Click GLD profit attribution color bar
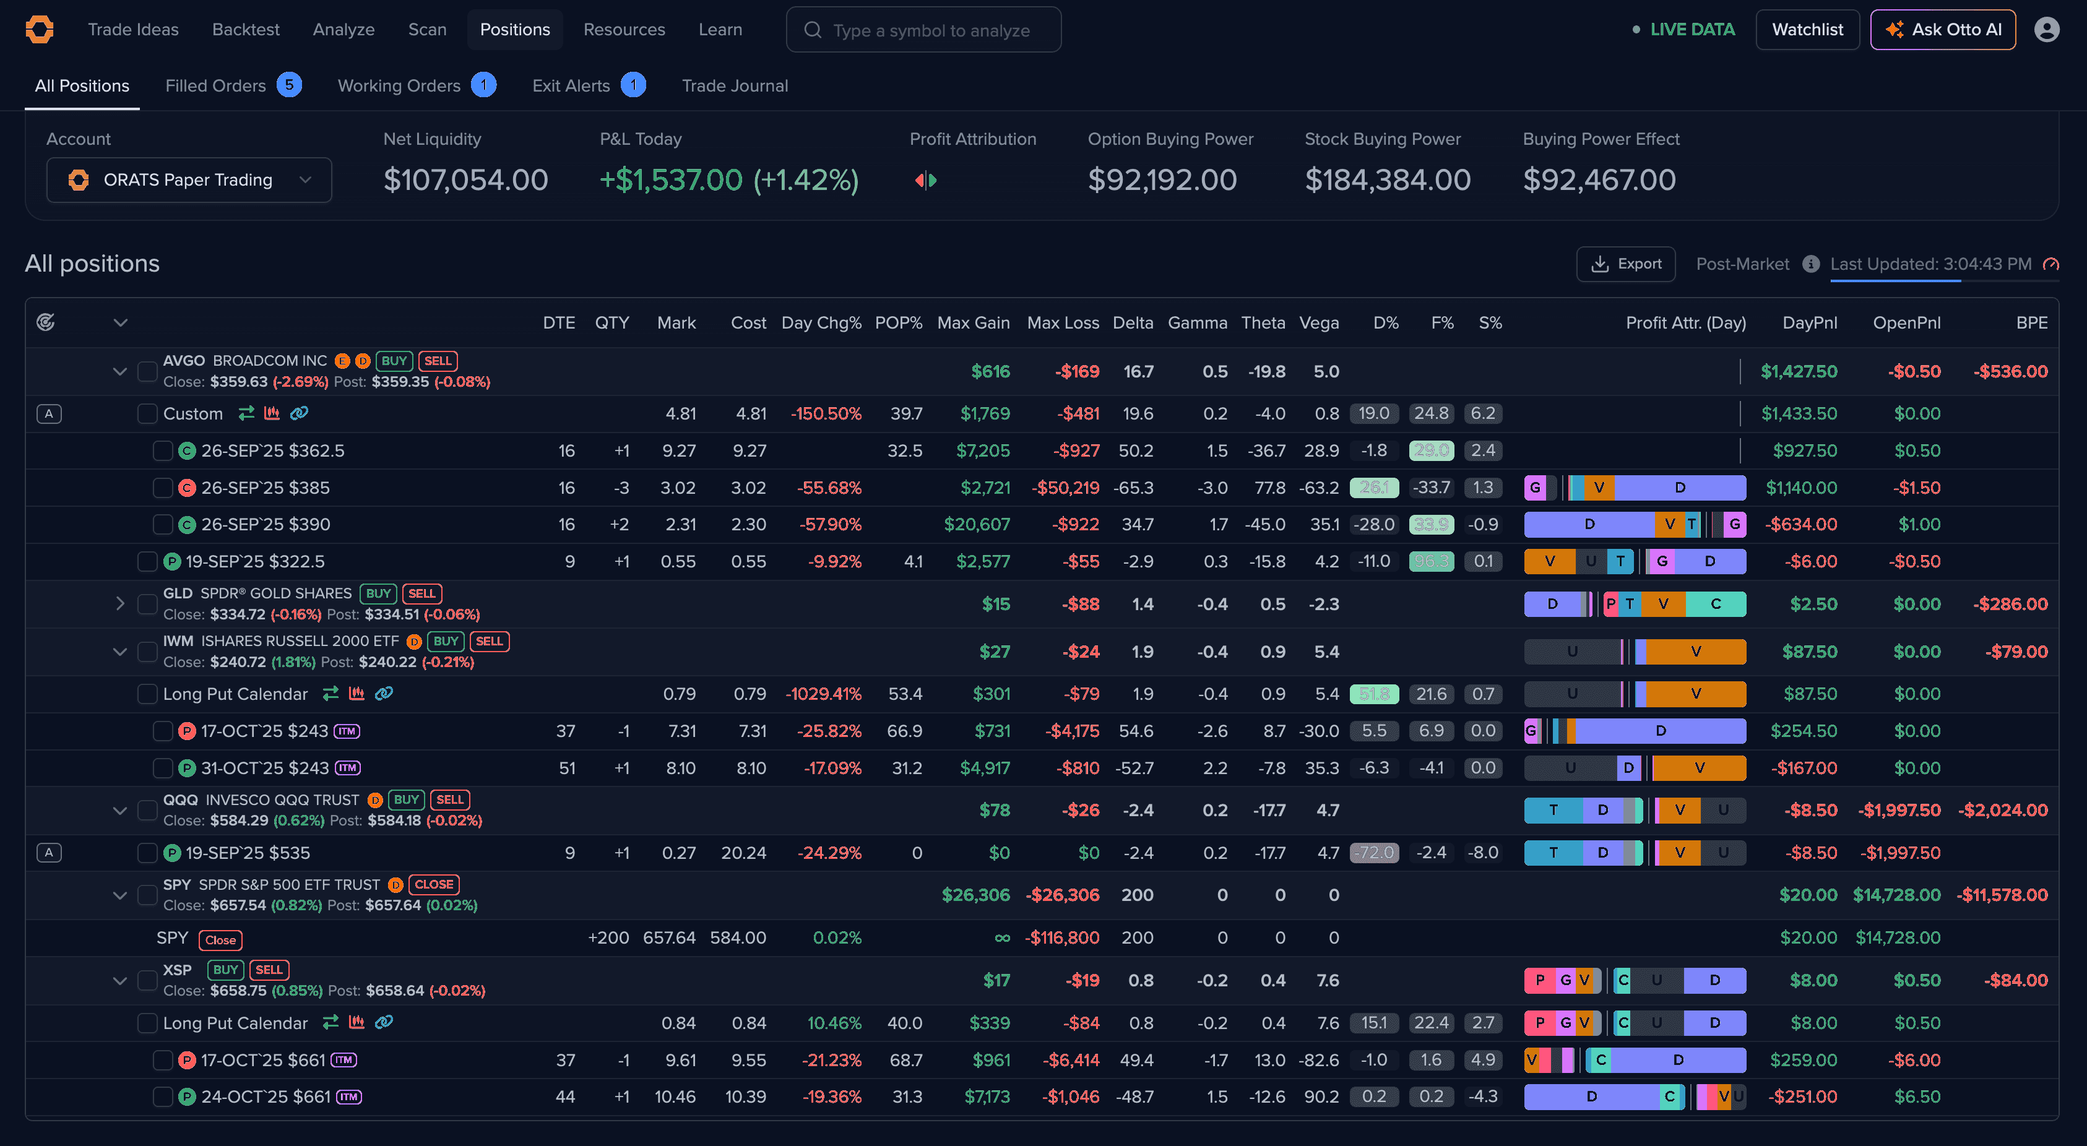2087x1146 pixels. coord(1635,603)
